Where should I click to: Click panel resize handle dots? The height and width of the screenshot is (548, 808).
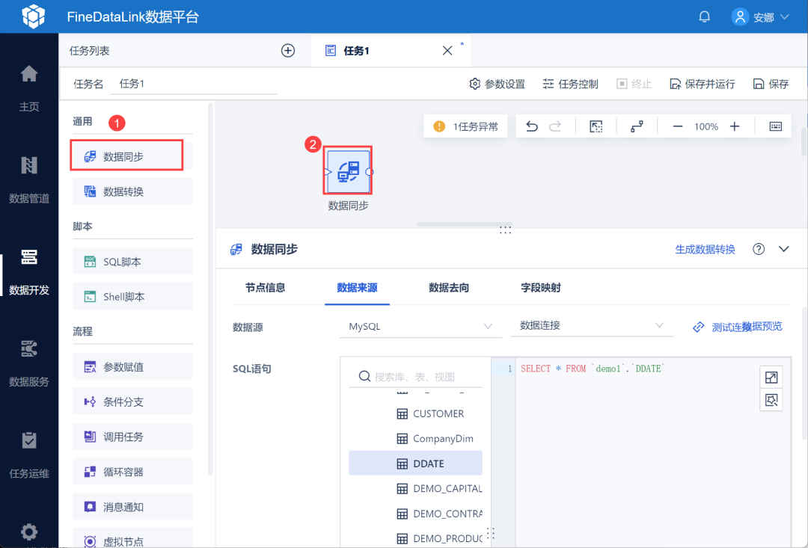(x=505, y=230)
